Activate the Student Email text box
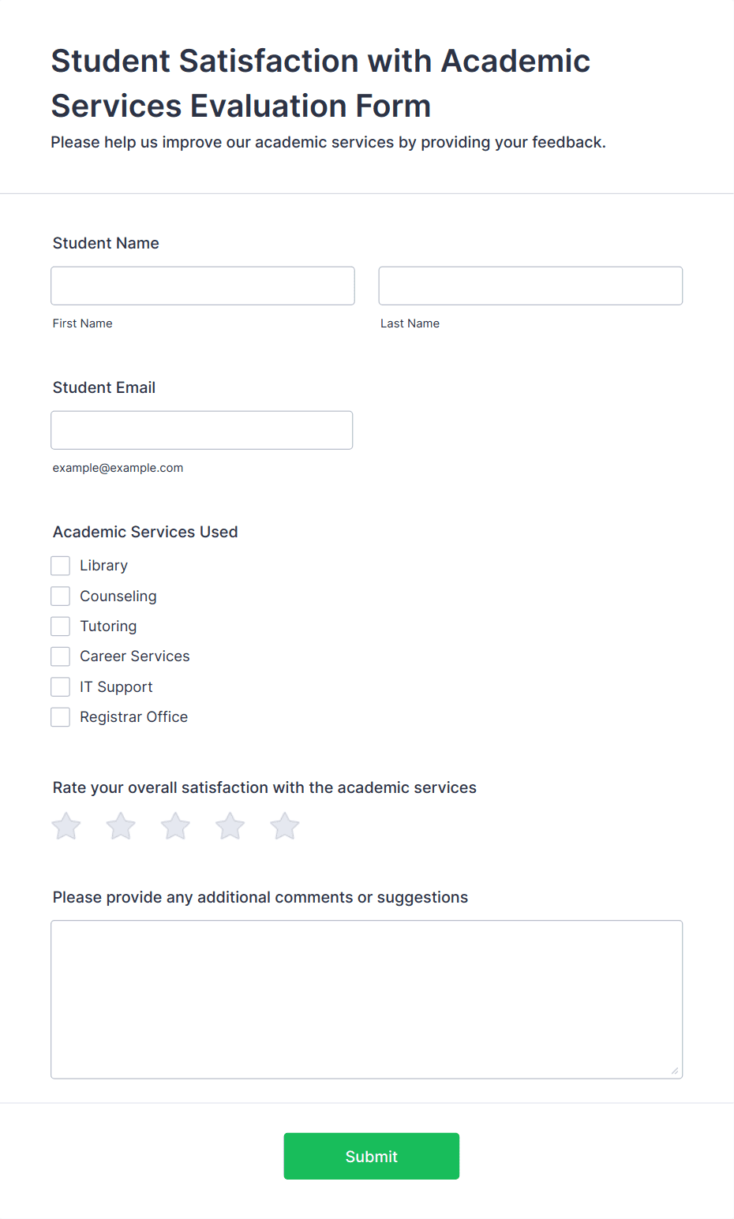734x1219 pixels. click(202, 430)
